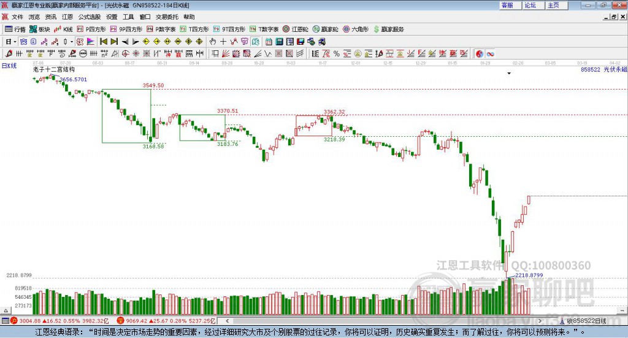Viewport: 628px width, 338px height.
Task: Click the 日K线 label
Action: [x=9, y=66]
